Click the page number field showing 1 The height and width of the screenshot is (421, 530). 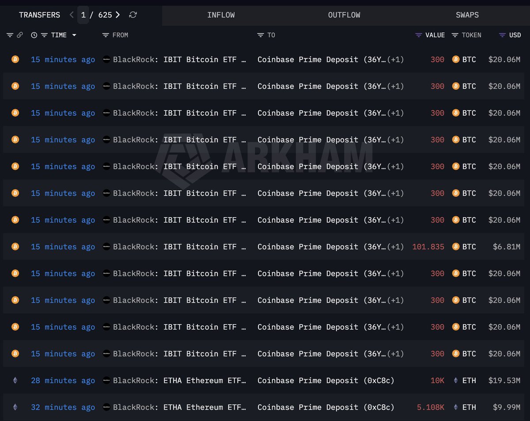click(x=83, y=15)
